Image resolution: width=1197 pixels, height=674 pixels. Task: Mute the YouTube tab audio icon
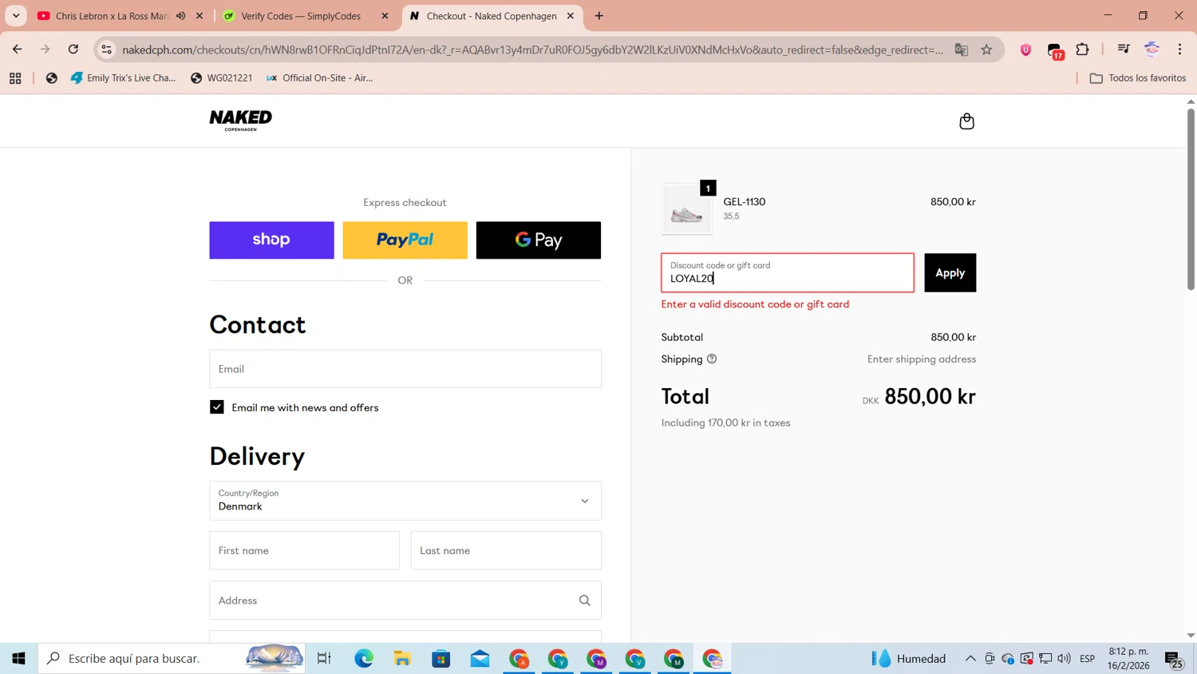[x=181, y=16]
